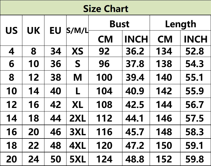The image size is (211, 166).
Task: Click the S/M/L column header
Action: (77, 31)
